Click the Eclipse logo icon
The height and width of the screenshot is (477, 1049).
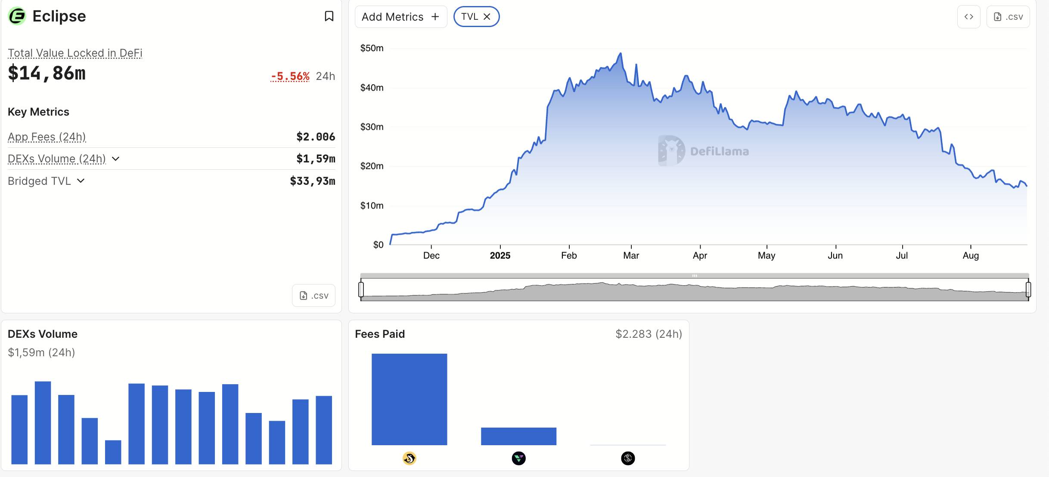click(x=17, y=16)
